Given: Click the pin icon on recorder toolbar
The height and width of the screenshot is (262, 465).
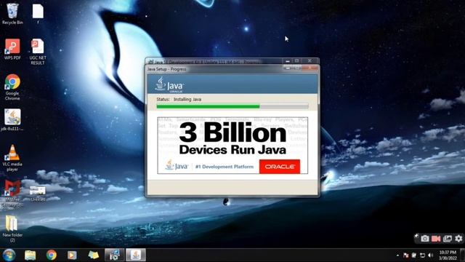Looking at the screenshot, I should [416, 236].
